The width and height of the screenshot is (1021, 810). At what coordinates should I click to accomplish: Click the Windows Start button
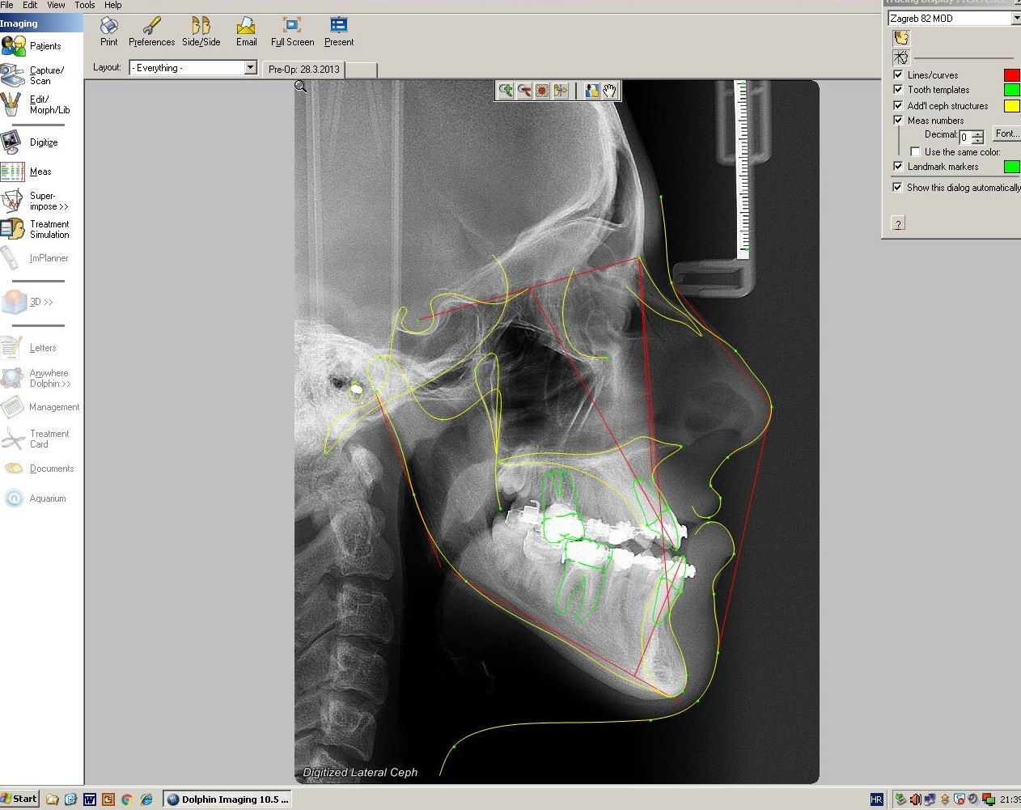(x=19, y=799)
